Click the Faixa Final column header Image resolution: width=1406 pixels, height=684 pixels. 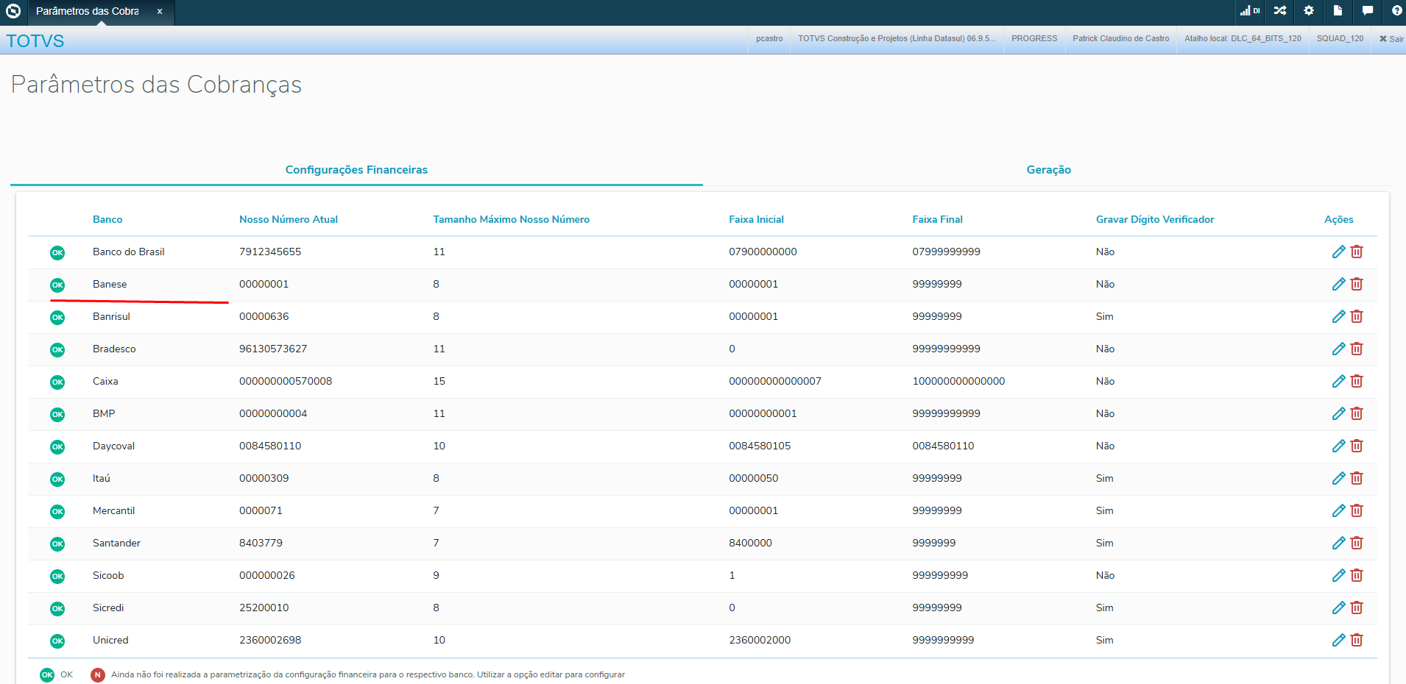(x=937, y=219)
